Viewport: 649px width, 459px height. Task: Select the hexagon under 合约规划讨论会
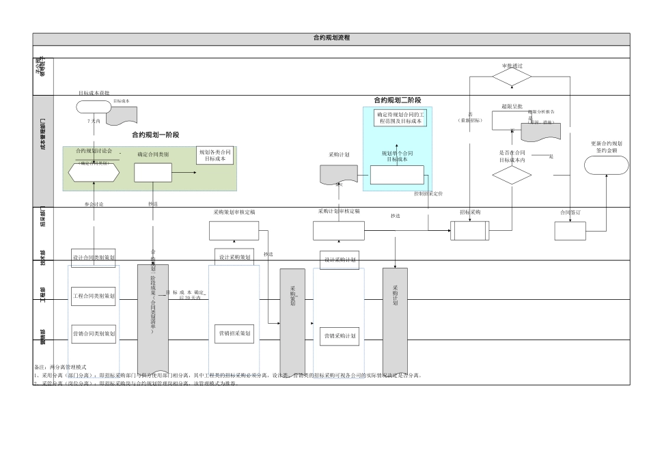[94, 173]
